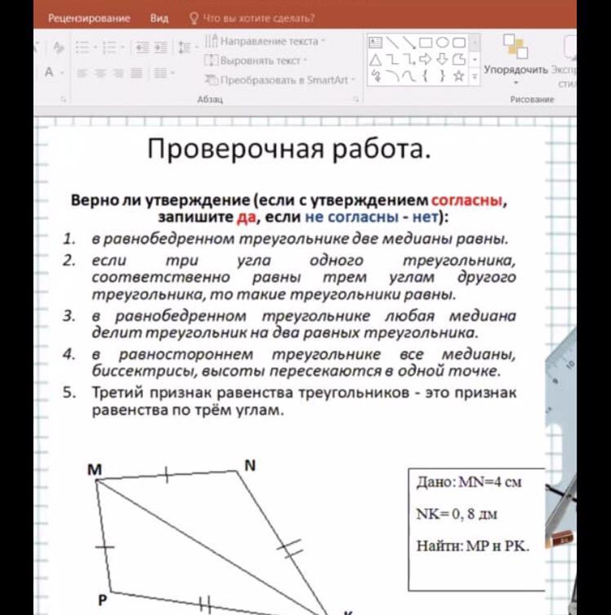This screenshot has height=615, width=611.
Task: Toggle Align Right paragraph alignment
Action: [x=118, y=73]
